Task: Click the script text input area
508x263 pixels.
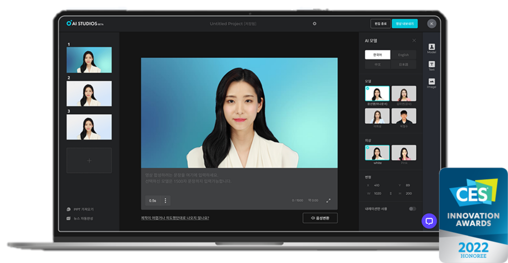Action: 239,181
